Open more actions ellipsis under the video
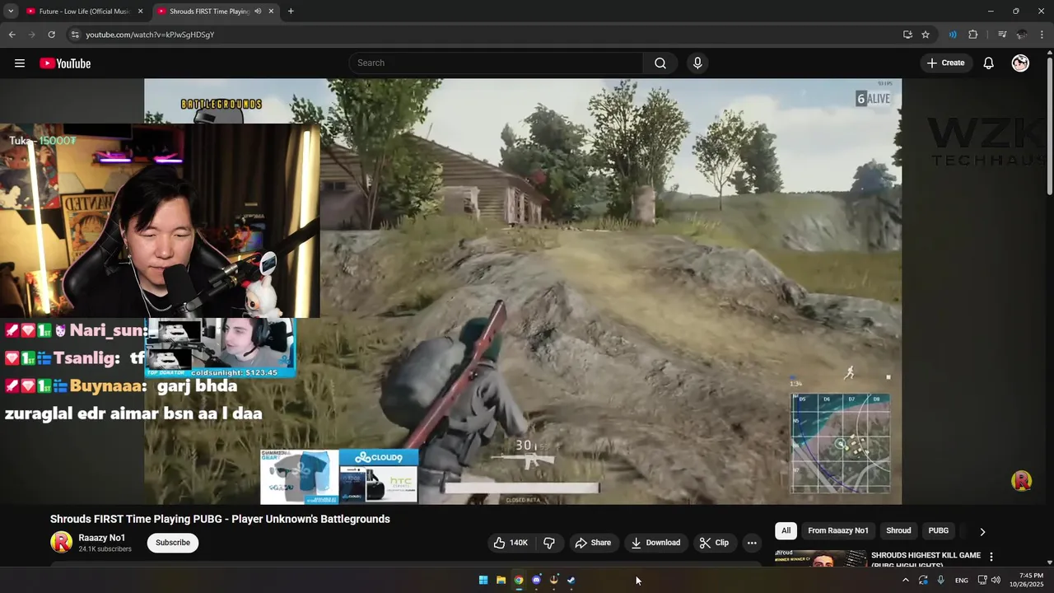The image size is (1054, 593). point(751,543)
